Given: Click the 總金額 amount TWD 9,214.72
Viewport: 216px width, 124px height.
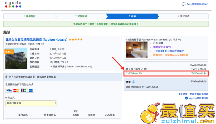Looking at the screenshot, I should (199, 69).
